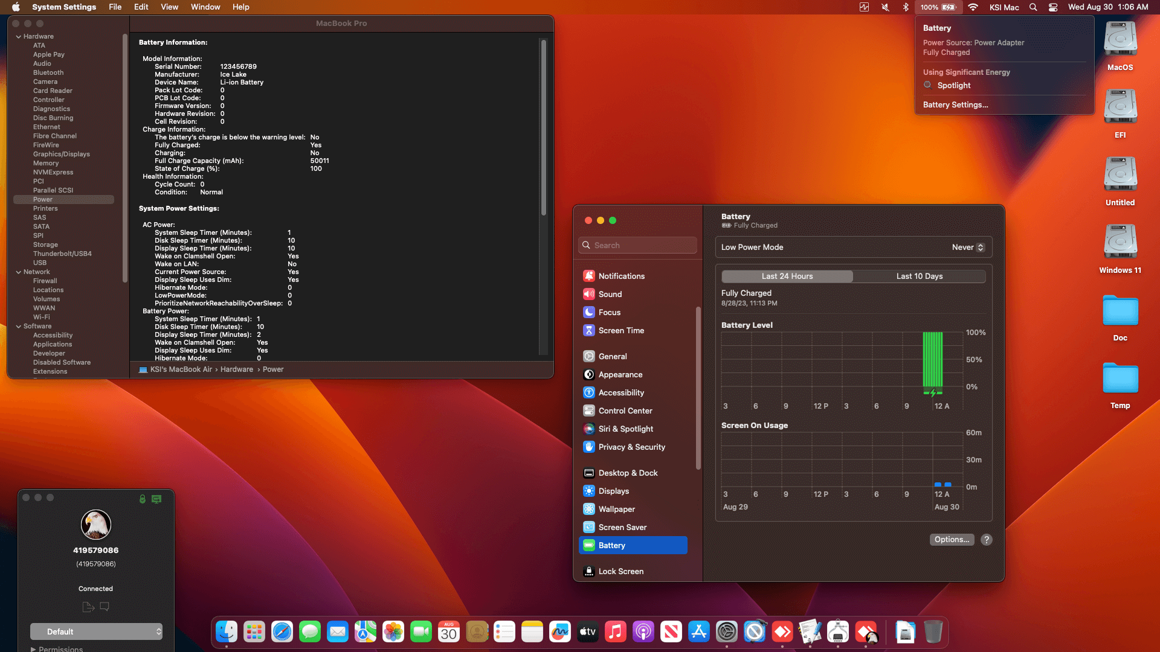Screen dimensions: 1160x652
Task: Click the battery help question mark button
Action: tap(987, 540)
